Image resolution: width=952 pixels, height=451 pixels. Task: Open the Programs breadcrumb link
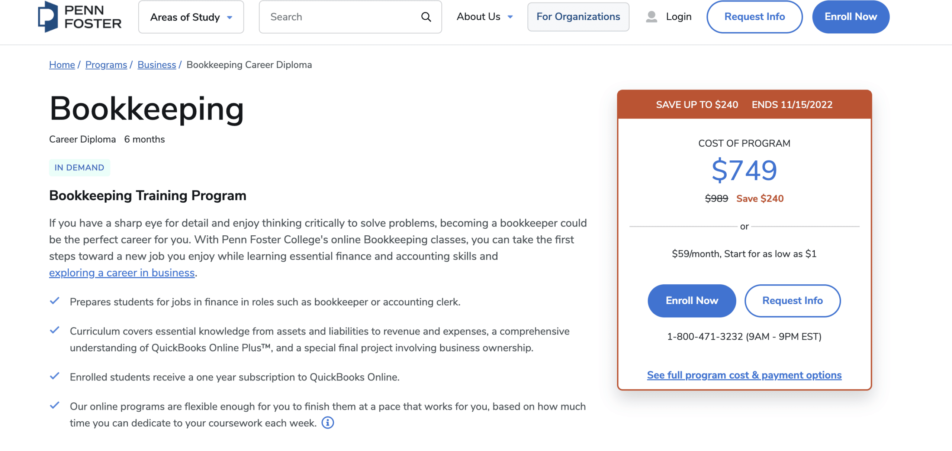106,65
